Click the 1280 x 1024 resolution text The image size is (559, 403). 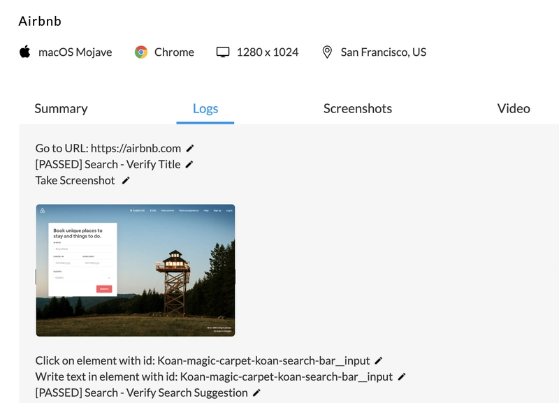point(268,52)
